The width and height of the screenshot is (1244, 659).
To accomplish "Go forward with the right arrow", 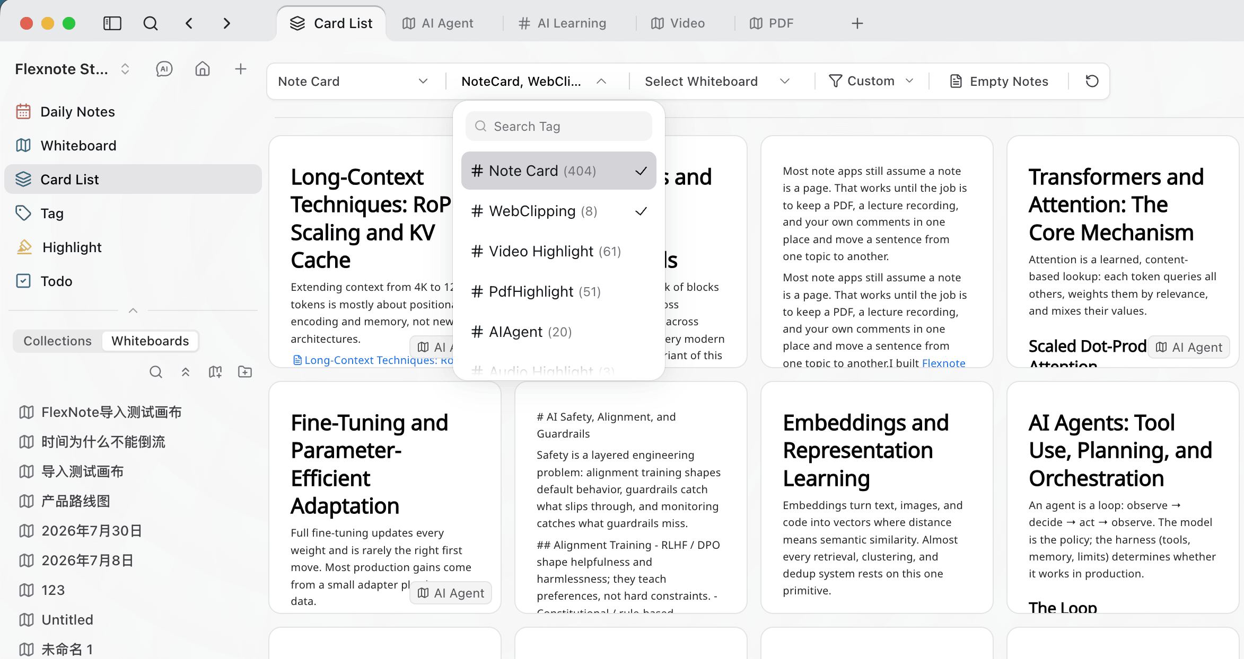I will tap(227, 23).
